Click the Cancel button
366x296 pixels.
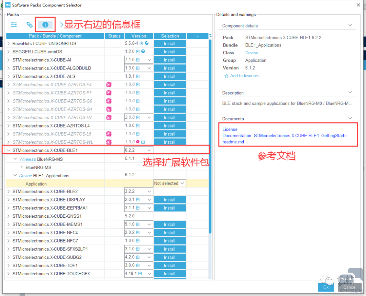(350, 287)
